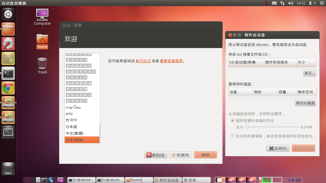The height and width of the screenshot is (183, 326).
Task: Open the Files manager in the launcher
Action: point(8,29)
